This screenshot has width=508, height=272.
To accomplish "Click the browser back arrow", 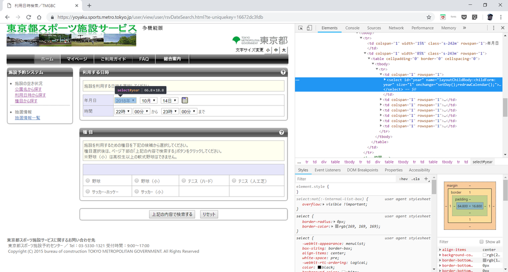I will [x=7, y=17].
